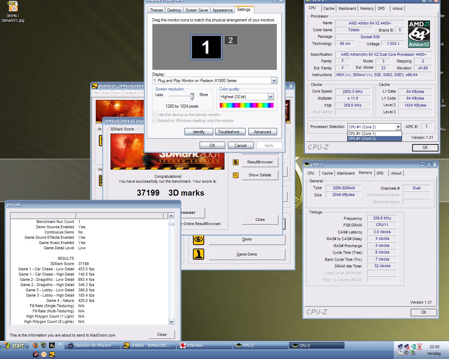The image size is (449, 359).
Task: Open the Run menu in 3DMark2001
Action: 117,93
